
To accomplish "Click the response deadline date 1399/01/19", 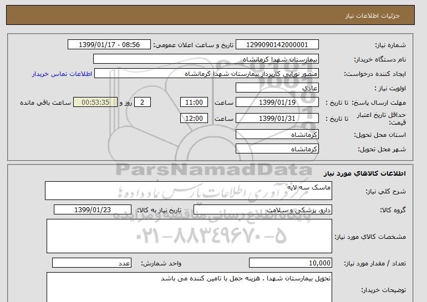I will [277, 103].
